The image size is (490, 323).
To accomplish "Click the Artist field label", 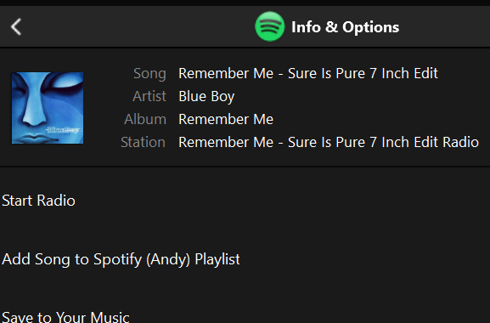I will (149, 96).
